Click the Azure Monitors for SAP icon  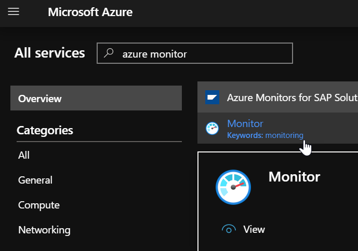[x=212, y=97]
